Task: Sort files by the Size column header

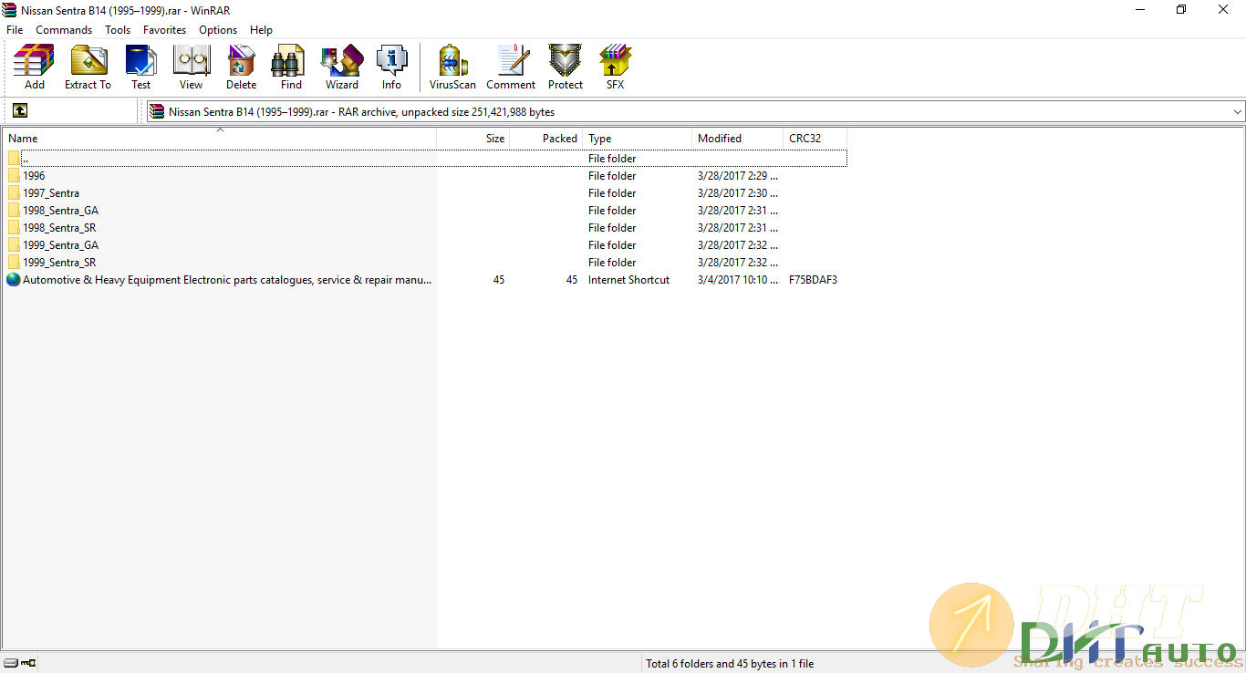Action: [472, 139]
